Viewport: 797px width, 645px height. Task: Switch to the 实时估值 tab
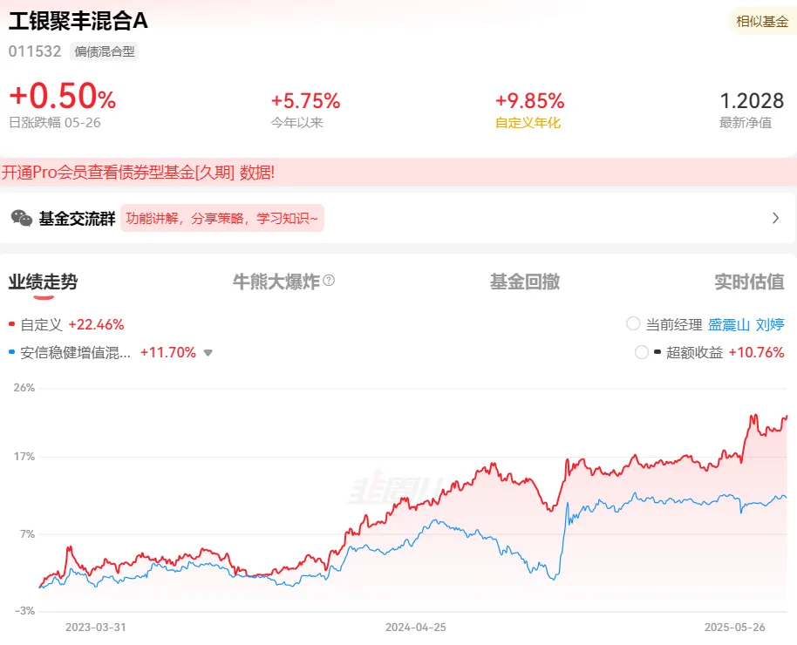[x=749, y=282]
